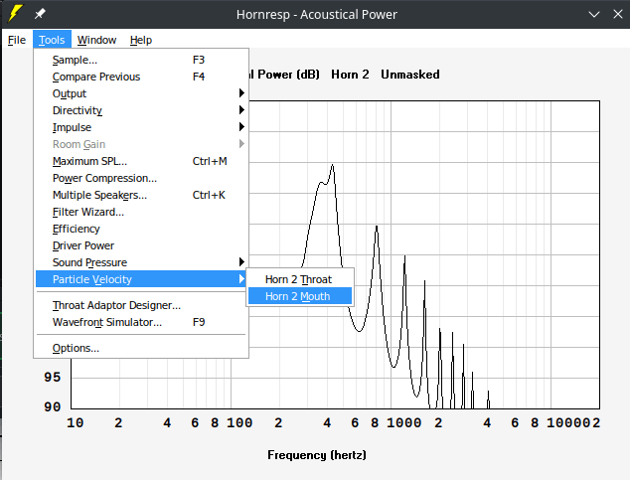630x480 pixels.
Task: Expand the Directivity submenu
Action: point(141,110)
